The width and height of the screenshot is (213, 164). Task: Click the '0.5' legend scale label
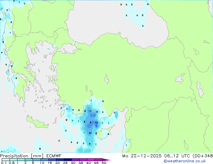(12, 163)
